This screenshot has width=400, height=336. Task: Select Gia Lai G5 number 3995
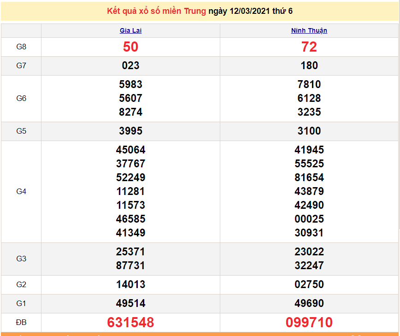click(130, 131)
